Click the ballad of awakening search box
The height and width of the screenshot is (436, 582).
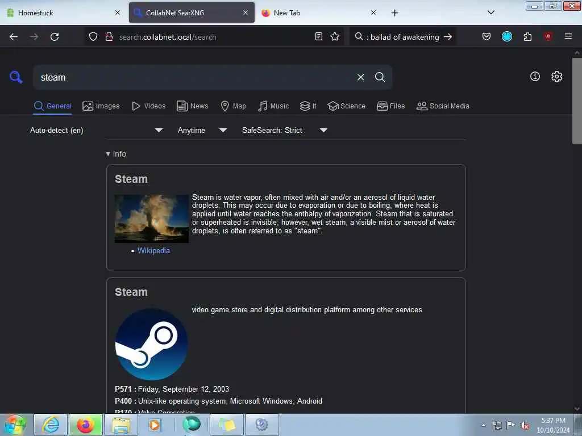coord(402,37)
